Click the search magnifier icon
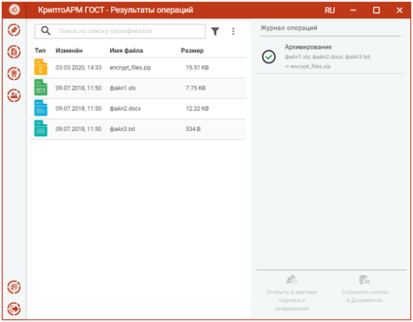 [46, 30]
